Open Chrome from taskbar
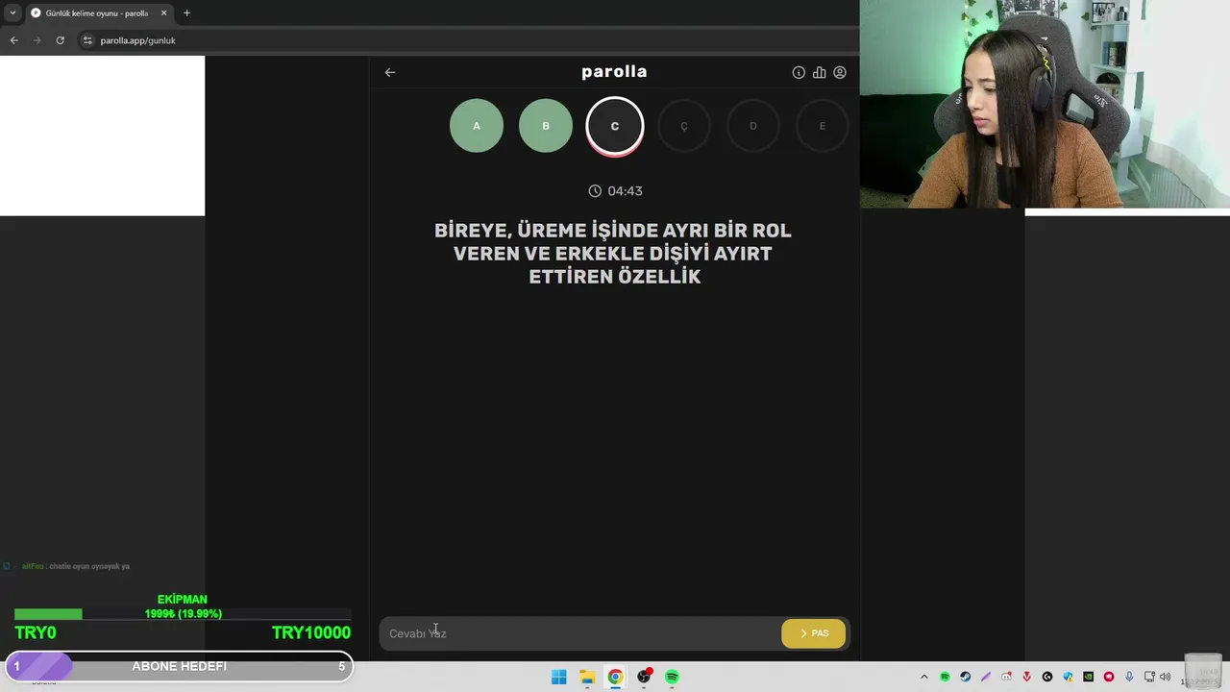 tap(615, 678)
